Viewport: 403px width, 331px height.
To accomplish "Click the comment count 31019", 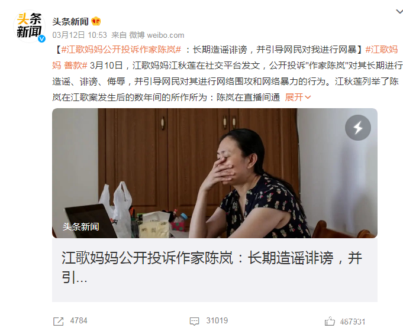I will coord(217,321).
